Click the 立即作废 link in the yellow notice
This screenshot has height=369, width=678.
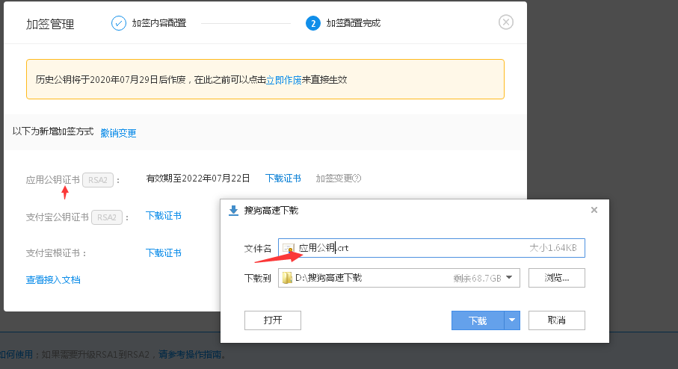coord(283,80)
